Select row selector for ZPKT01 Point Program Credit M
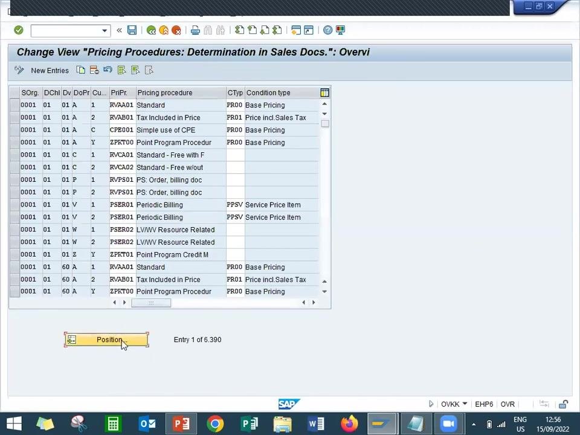 (x=14, y=254)
